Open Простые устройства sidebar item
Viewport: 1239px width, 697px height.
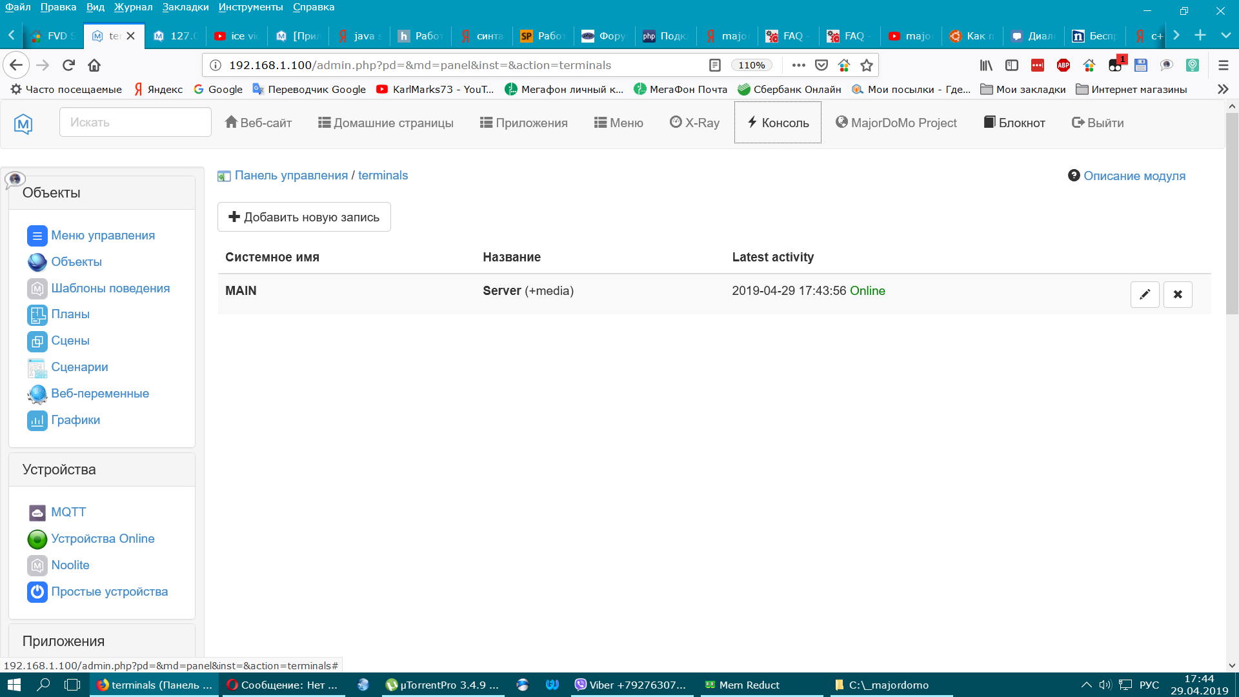[108, 591]
